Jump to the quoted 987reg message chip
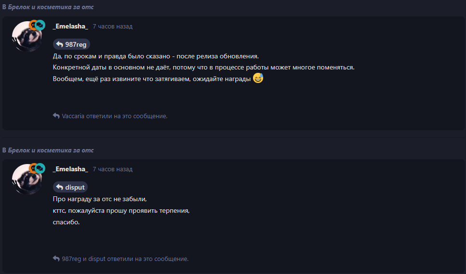466x274 pixels. click(71, 44)
